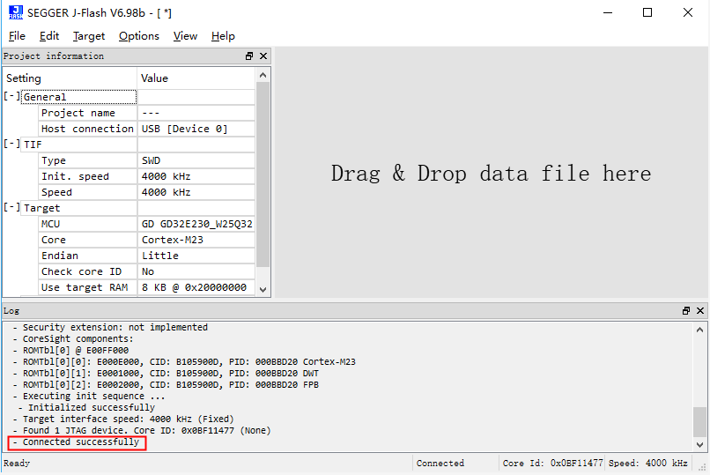Close the Log panel

(x=700, y=310)
